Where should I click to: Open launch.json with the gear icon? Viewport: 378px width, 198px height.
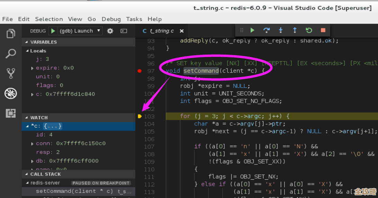pyautogui.click(x=110, y=31)
